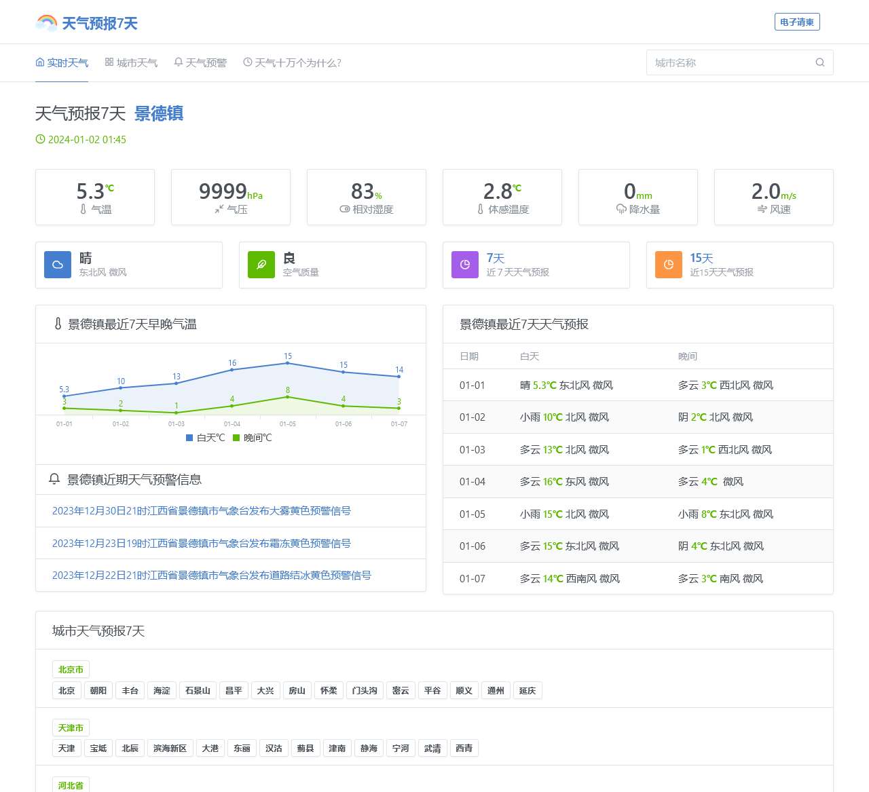Click the thermometer icon under 5.3℃
869x792 pixels.
point(84,209)
